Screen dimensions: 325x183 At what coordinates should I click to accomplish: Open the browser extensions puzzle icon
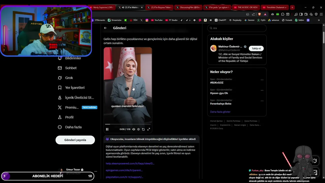283,14
